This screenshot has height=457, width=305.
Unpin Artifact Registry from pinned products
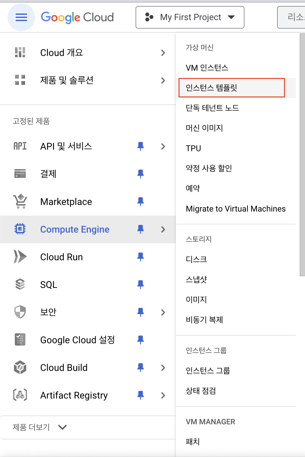(141, 395)
